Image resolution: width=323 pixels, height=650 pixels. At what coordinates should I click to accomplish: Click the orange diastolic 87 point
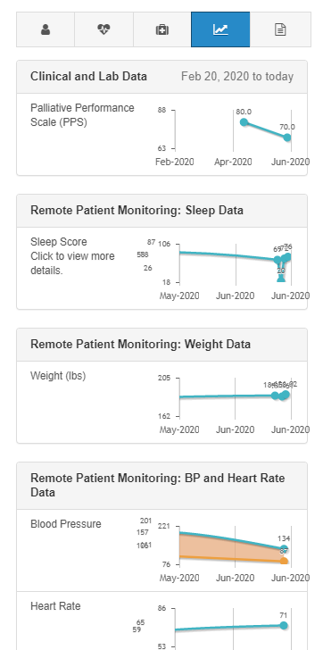click(x=284, y=561)
